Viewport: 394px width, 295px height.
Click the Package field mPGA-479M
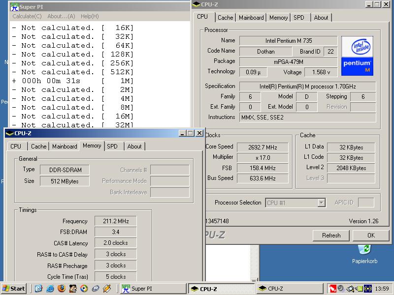pos(289,62)
